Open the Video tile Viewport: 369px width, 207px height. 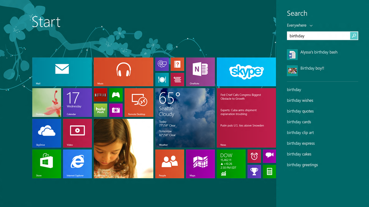tap(77, 133)
